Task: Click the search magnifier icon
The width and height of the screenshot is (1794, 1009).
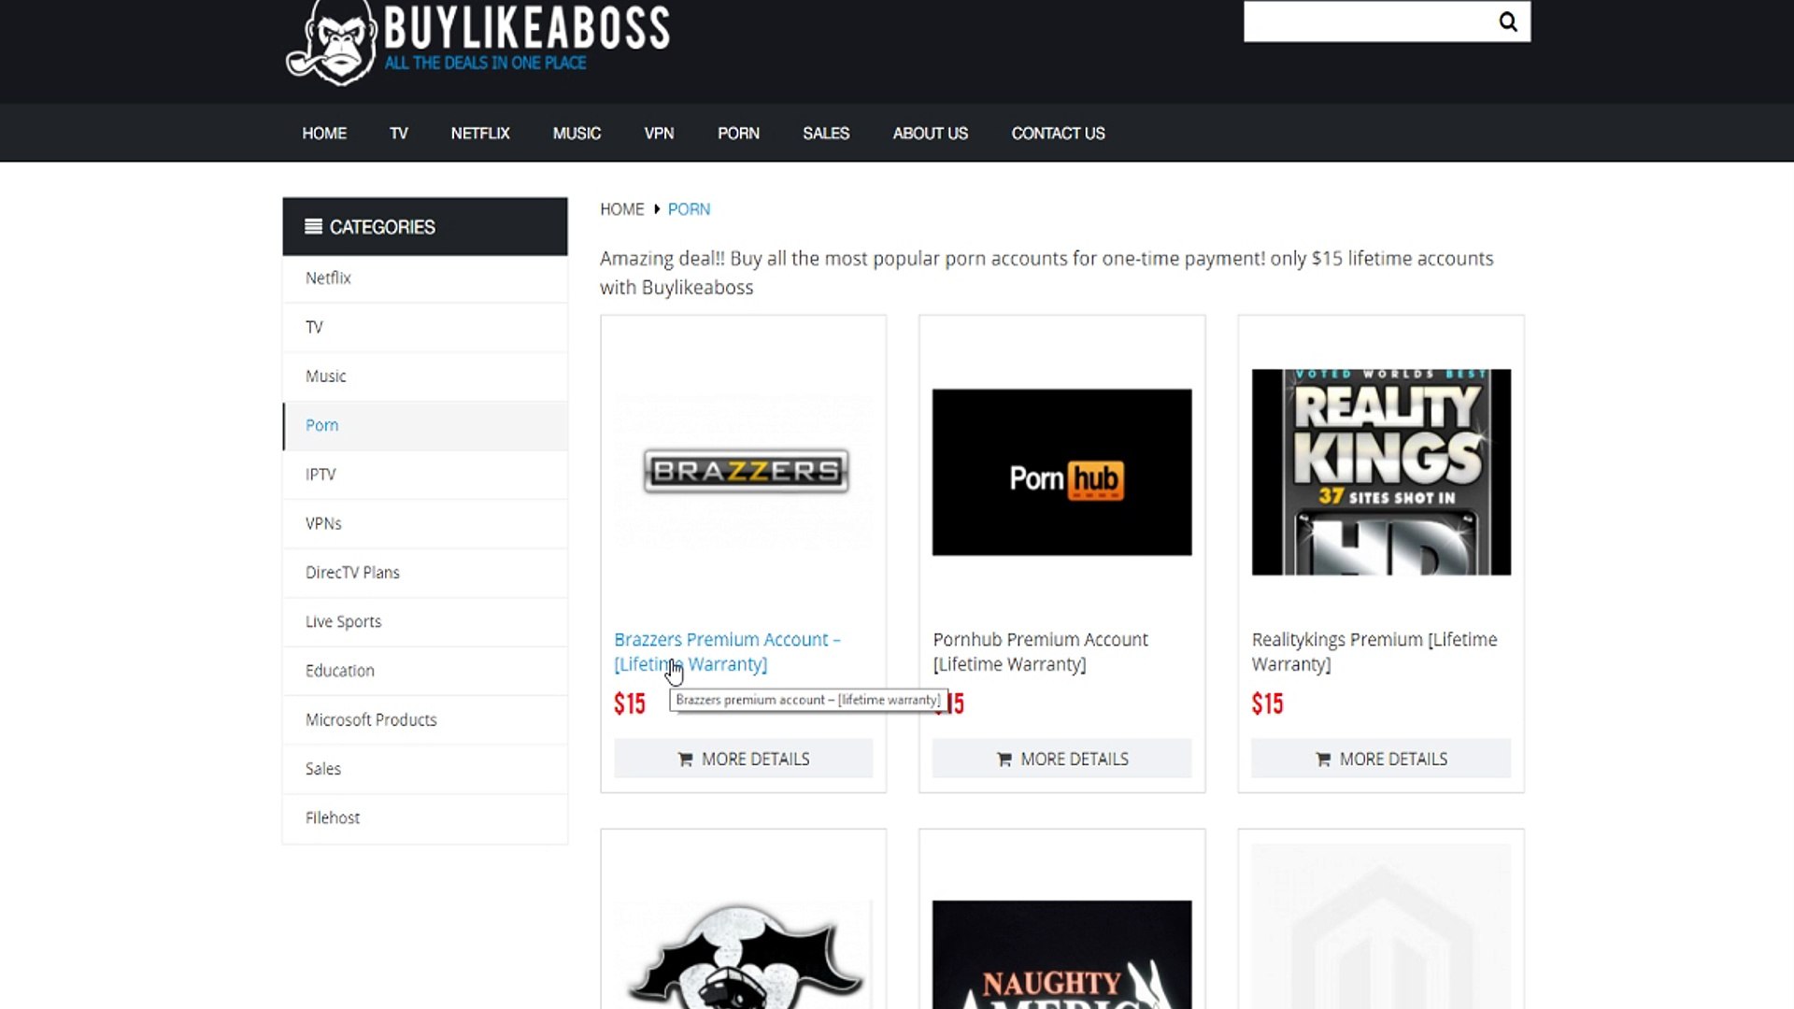Action: point(1507,21)
